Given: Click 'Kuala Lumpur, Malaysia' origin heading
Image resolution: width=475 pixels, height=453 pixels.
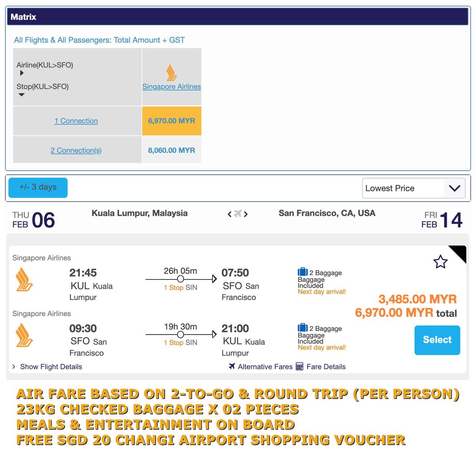Looking at the screenshot, I should [x=140, y=213].
